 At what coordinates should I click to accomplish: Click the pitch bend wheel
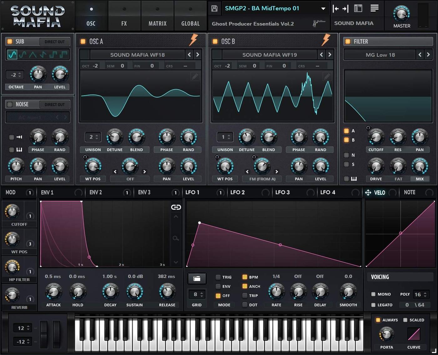[44, 334]
